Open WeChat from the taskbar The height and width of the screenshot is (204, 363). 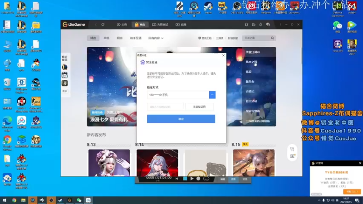pos(79,200)
